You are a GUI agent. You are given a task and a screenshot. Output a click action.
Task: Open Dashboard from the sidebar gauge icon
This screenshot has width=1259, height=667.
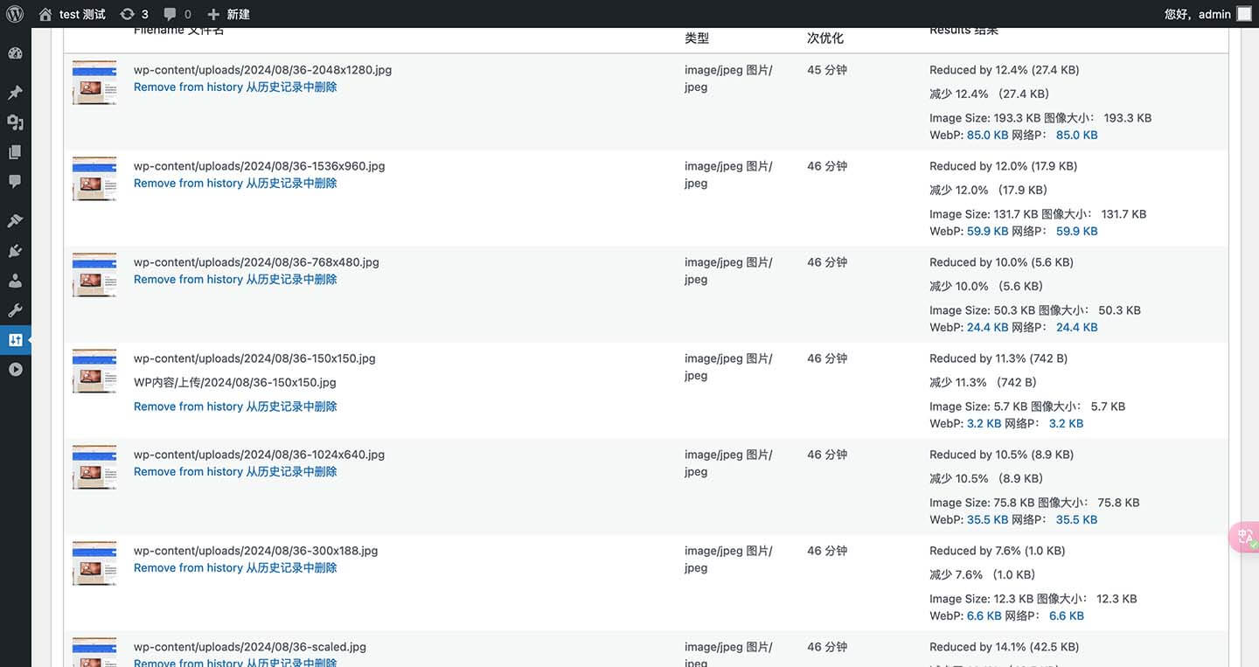(x=15, y=53)
